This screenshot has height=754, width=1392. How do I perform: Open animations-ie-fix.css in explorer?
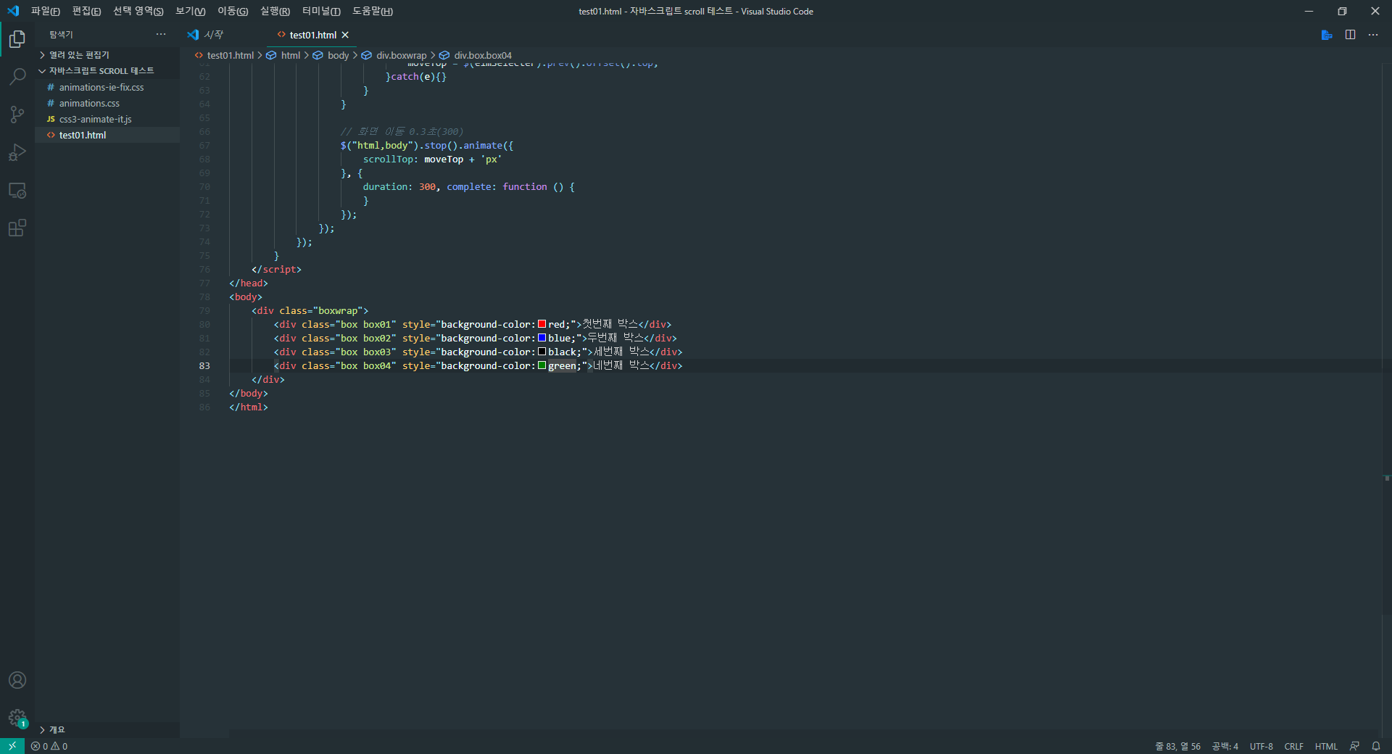107,87
